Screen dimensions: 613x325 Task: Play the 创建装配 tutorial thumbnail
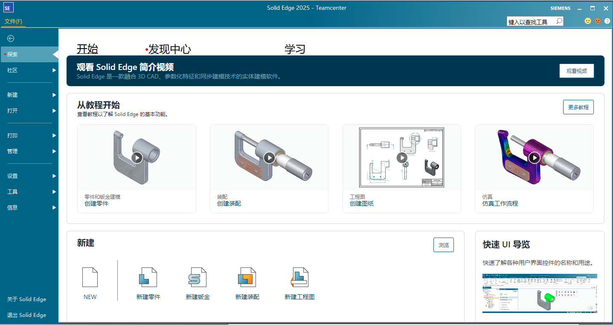coord(269,158)
